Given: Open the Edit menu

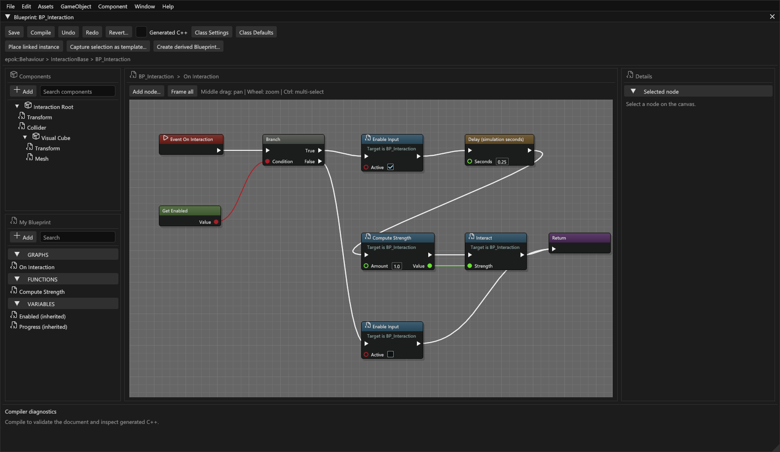Looking at the screenshot, I should pos(26,6).
